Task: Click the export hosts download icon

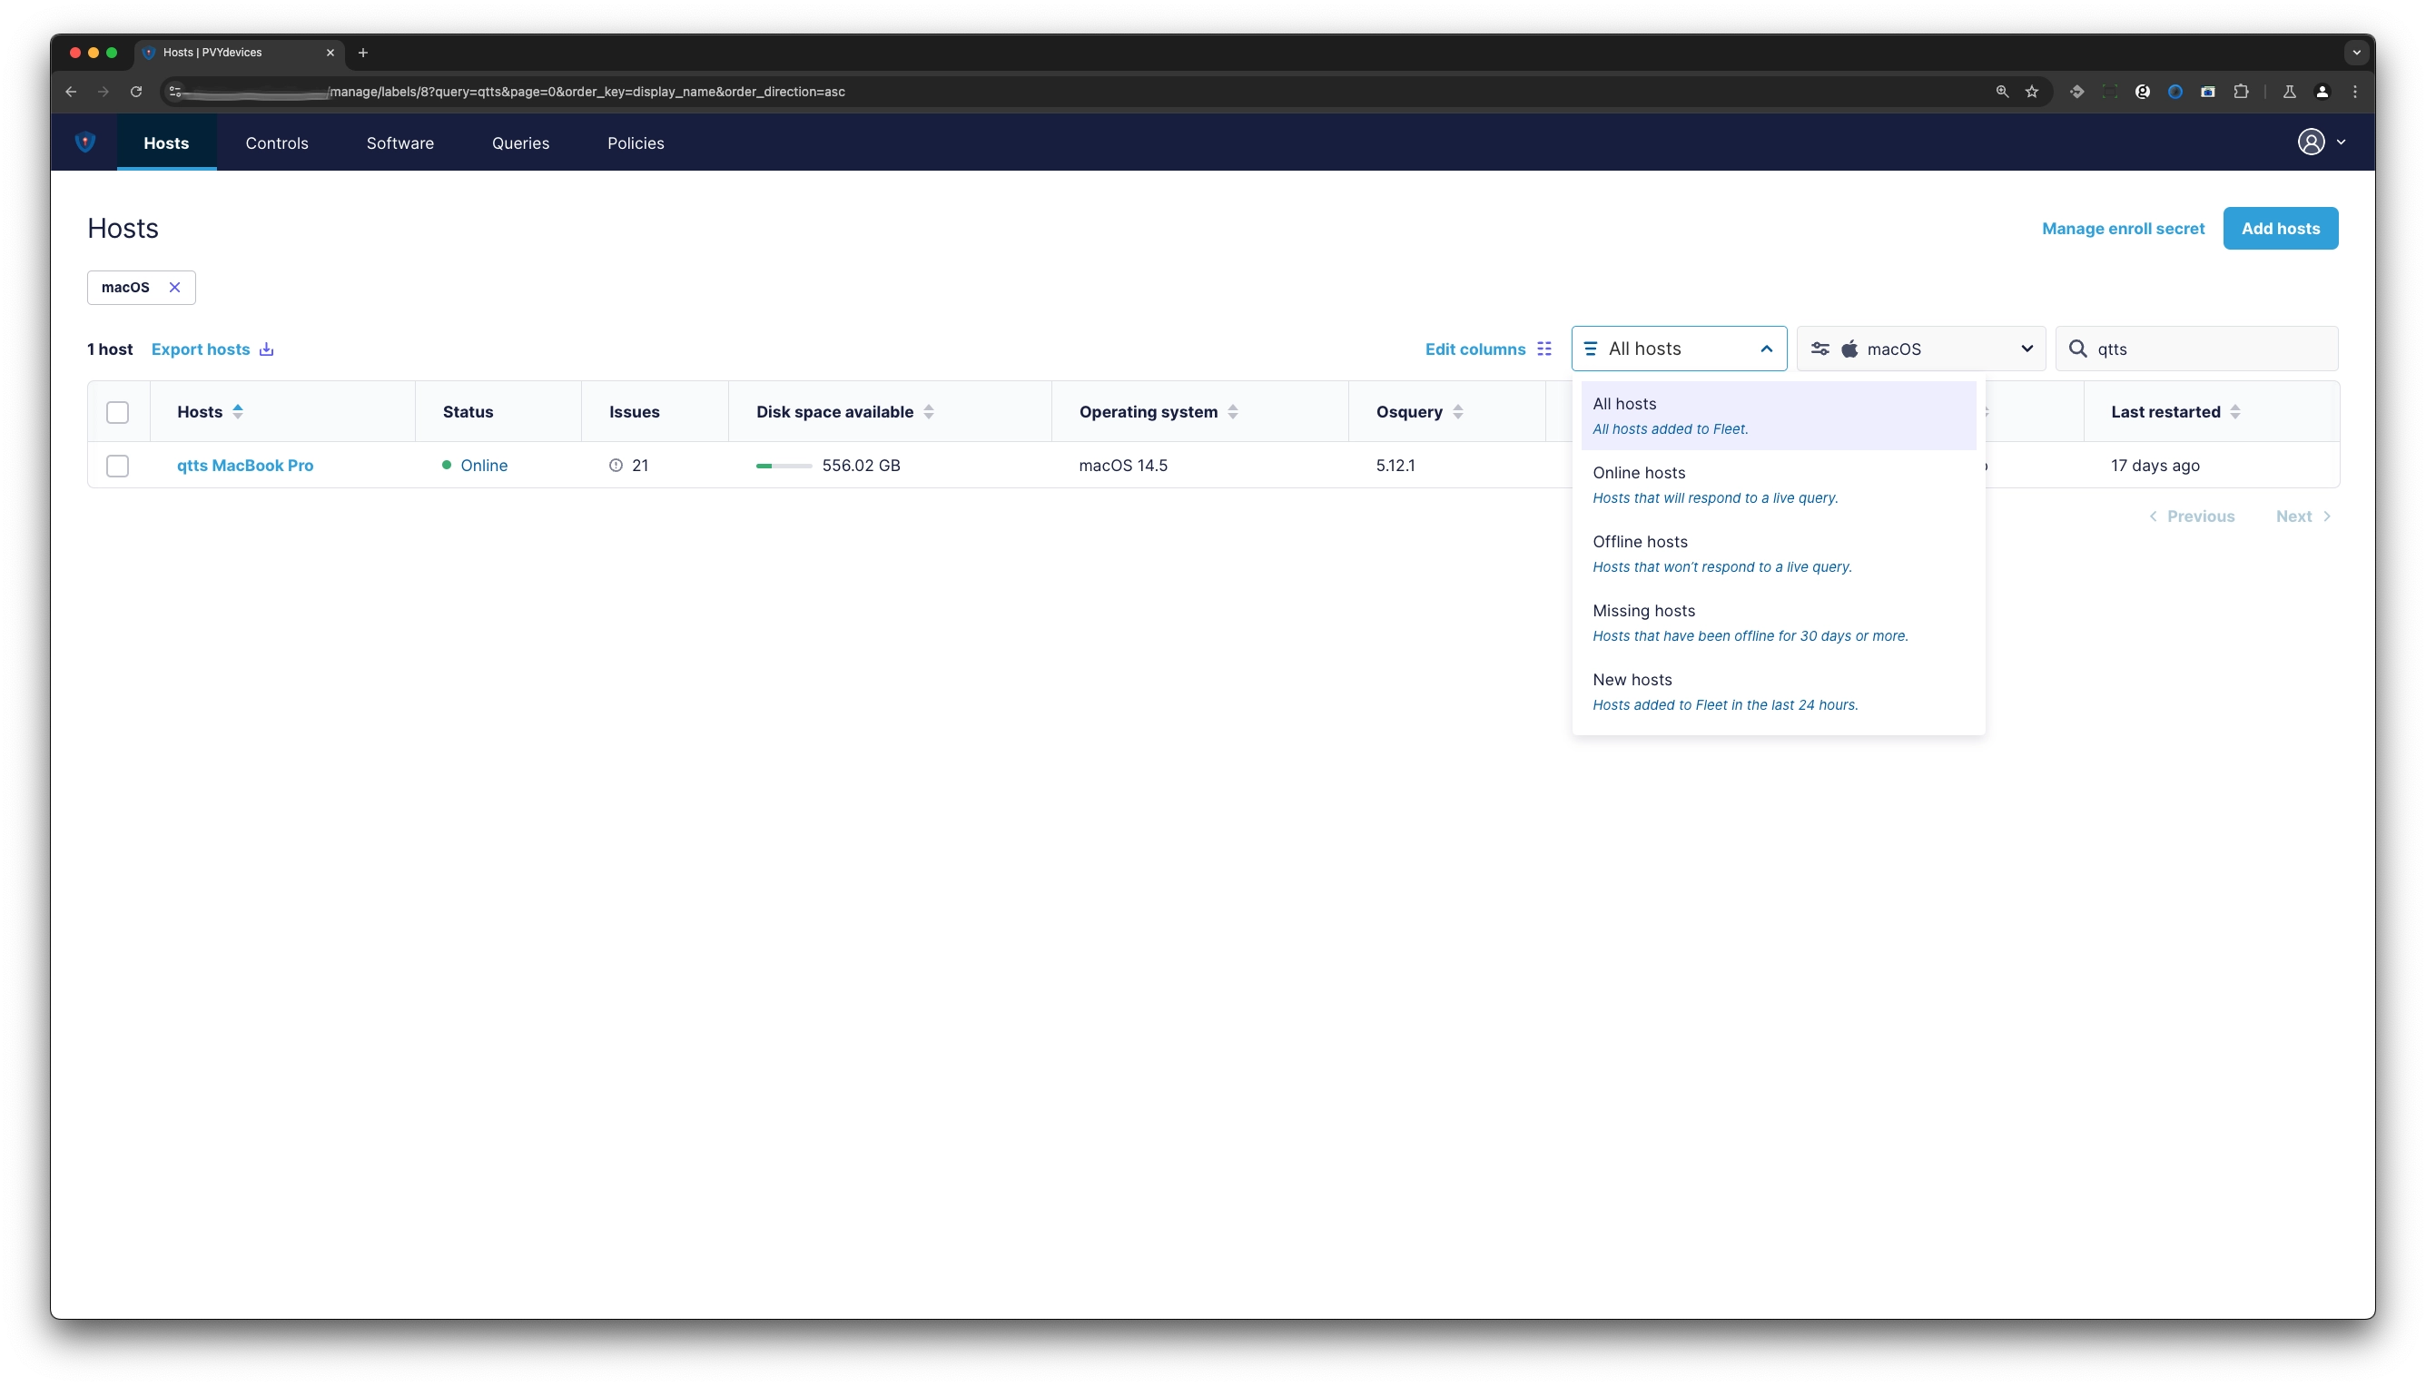Action: point(267,349)
